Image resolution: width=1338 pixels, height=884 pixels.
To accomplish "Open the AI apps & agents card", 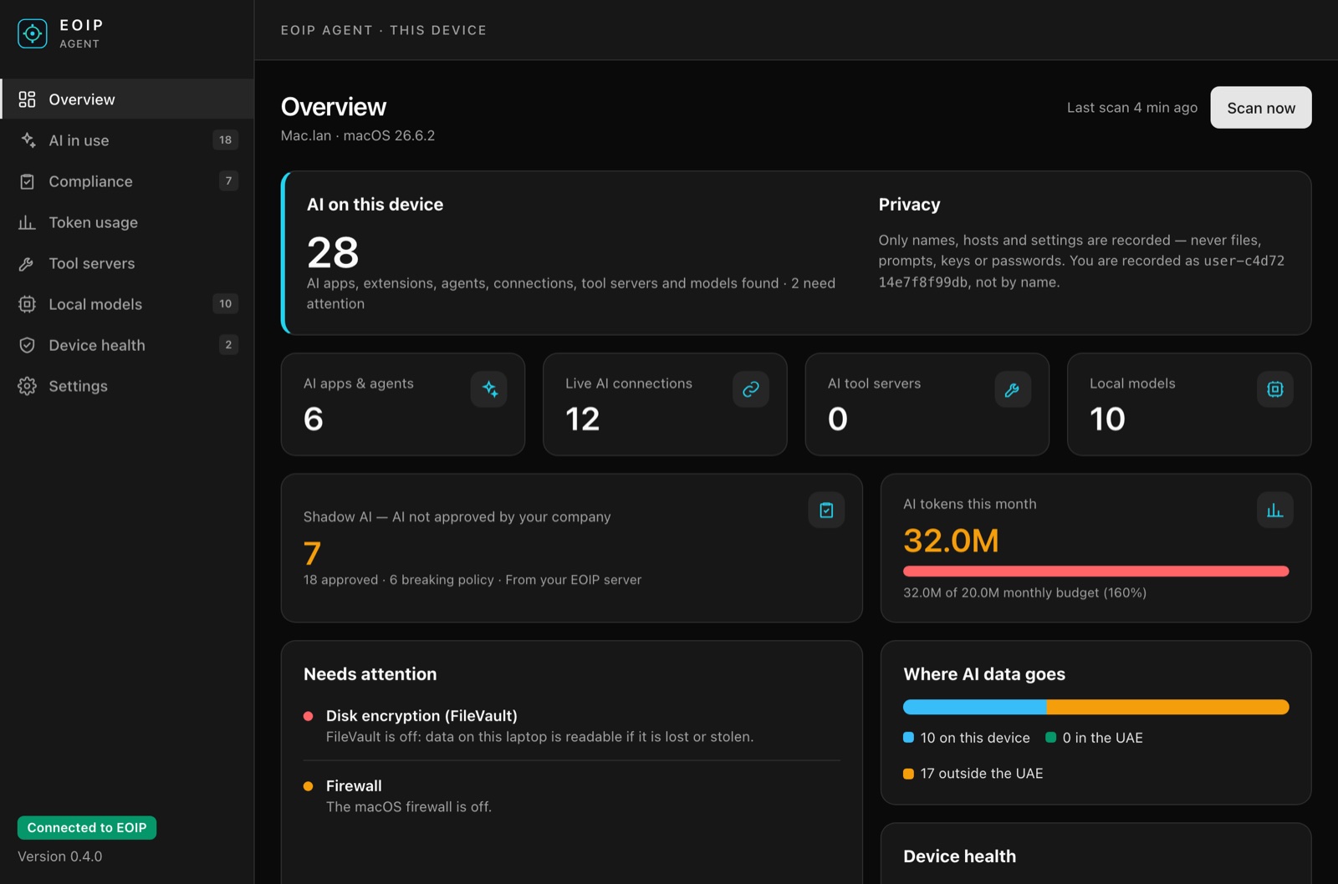I will coord(403,404).
